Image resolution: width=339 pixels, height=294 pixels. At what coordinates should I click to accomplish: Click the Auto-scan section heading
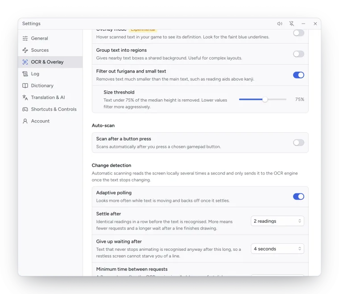click(x=103, y=126)
